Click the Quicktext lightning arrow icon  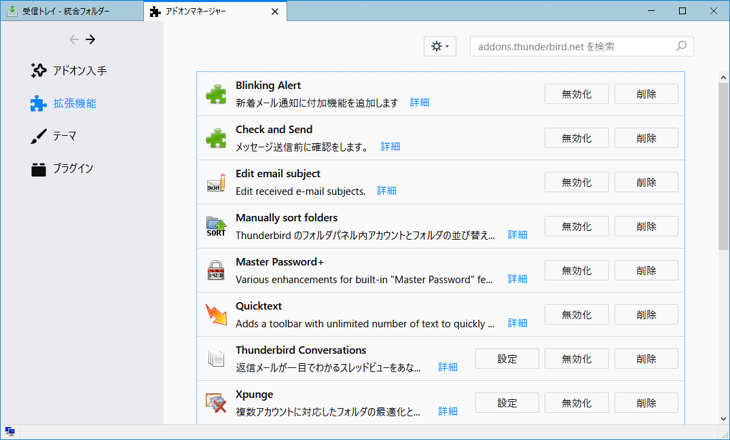click(x=216, y=314)
